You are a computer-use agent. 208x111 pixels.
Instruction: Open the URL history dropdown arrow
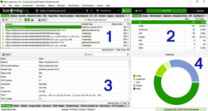click(x=91, y=11)
